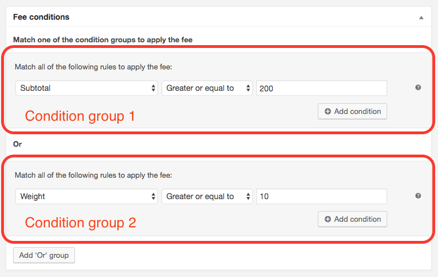Open the Subtotal condition type dropdown

click(85, 89)
